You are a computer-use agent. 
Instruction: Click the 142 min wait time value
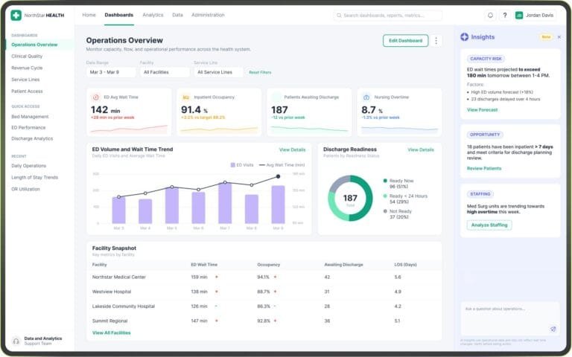tap(105, 110)
